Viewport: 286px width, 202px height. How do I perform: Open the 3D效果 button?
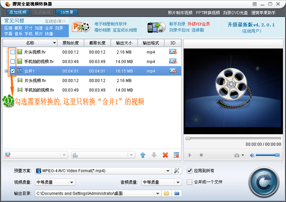pos(67,12)
